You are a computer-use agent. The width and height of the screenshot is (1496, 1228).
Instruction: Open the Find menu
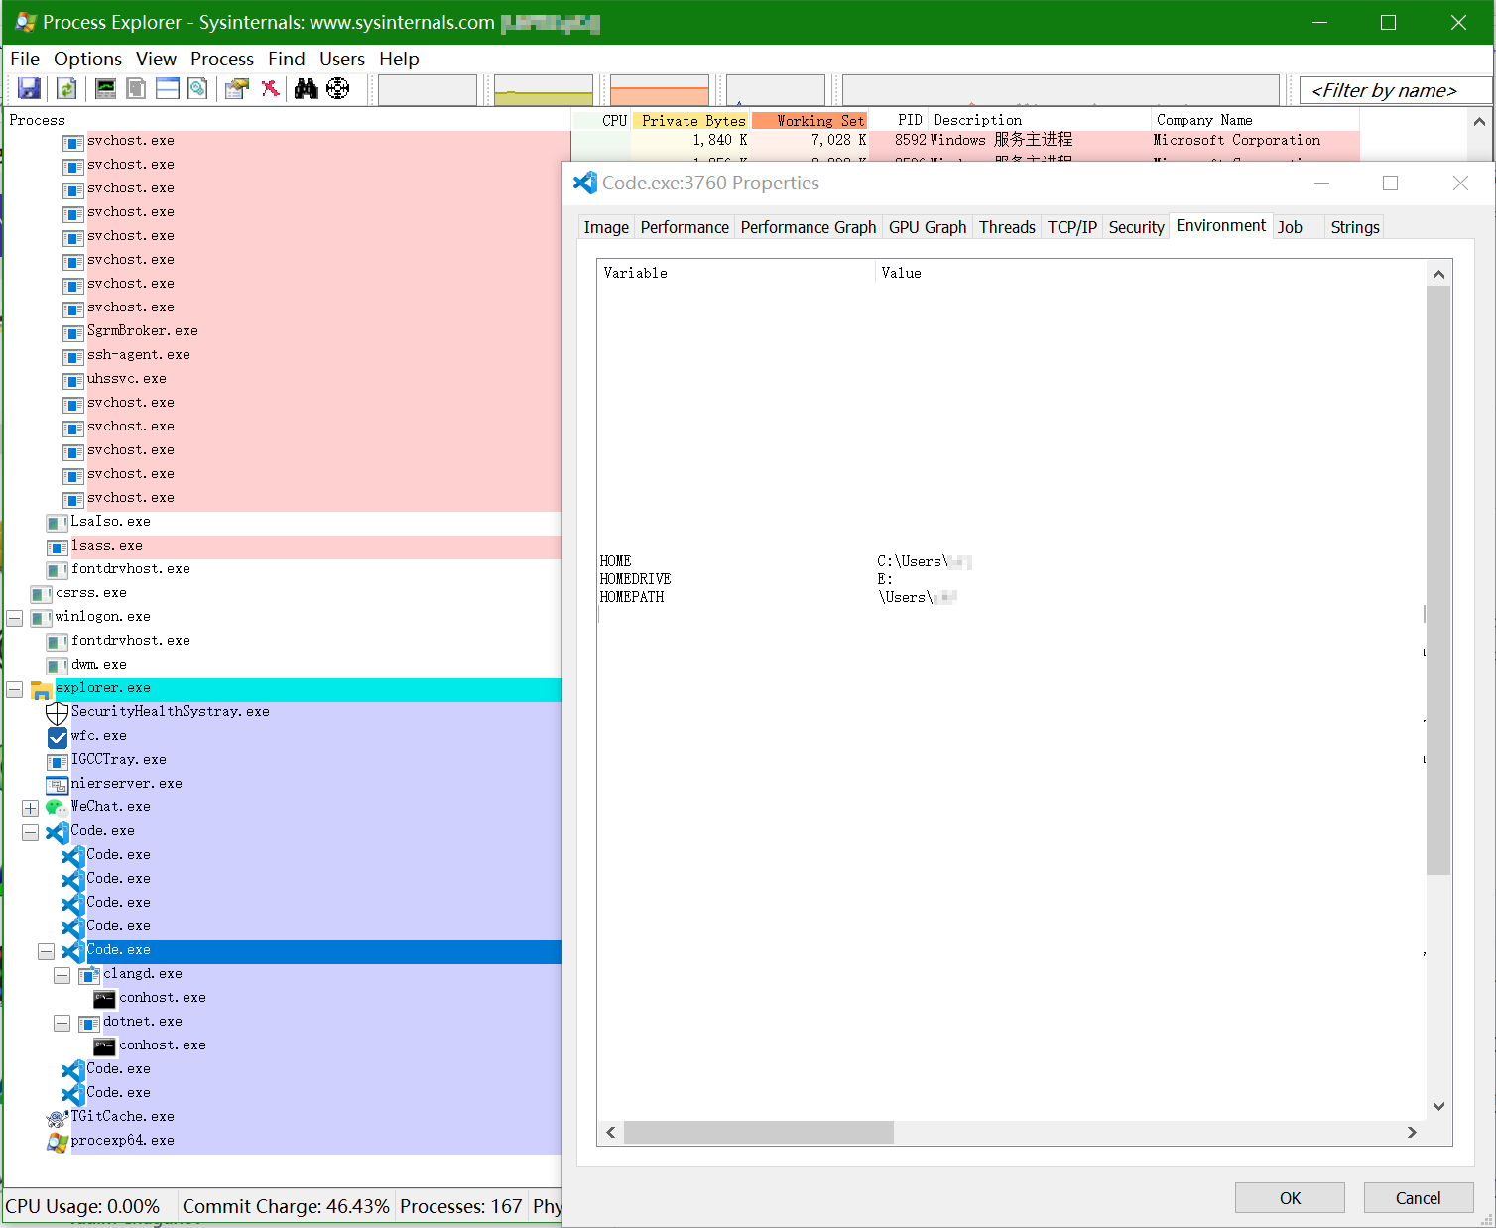click(287, 59)
